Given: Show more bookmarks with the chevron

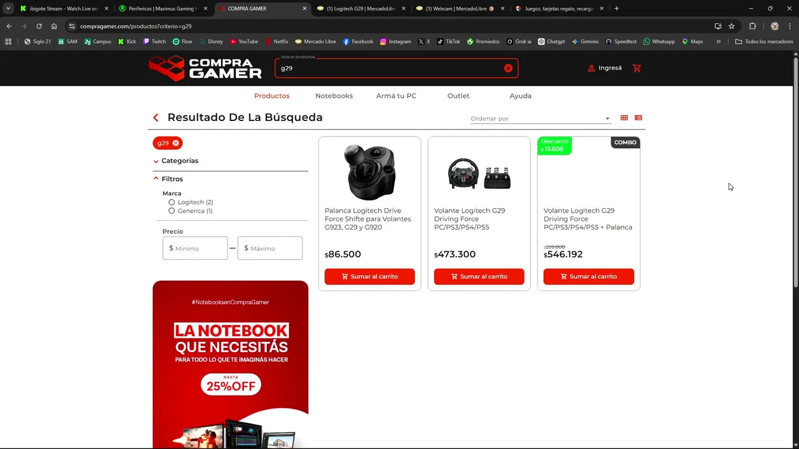Looking at the screenshot, I should click(718, 42).
